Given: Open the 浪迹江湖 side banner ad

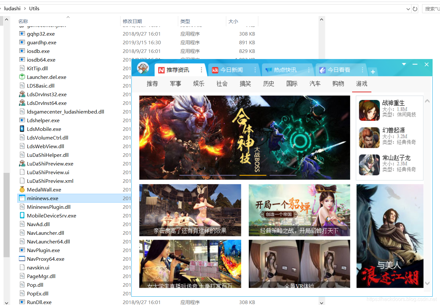Looking at the screenshot, I should coord(390,236).
